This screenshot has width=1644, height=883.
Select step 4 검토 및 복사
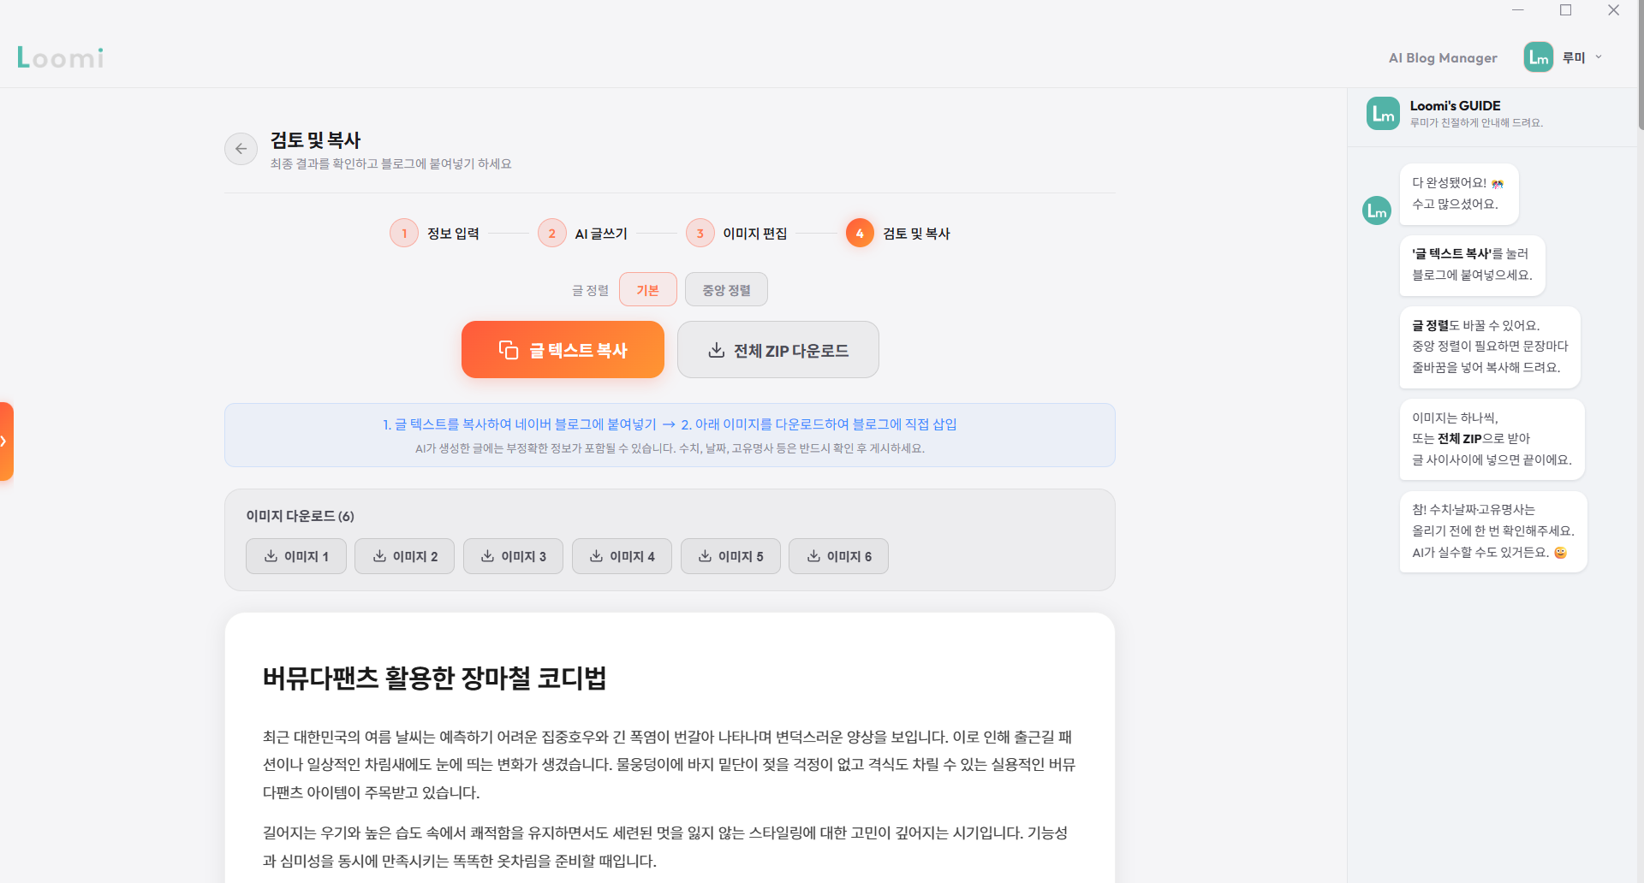(x=898, y=233)
